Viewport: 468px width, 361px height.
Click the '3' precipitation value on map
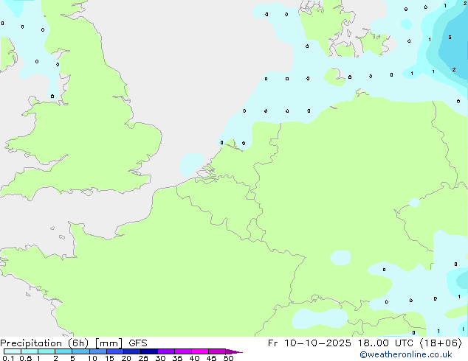(450, 38)
